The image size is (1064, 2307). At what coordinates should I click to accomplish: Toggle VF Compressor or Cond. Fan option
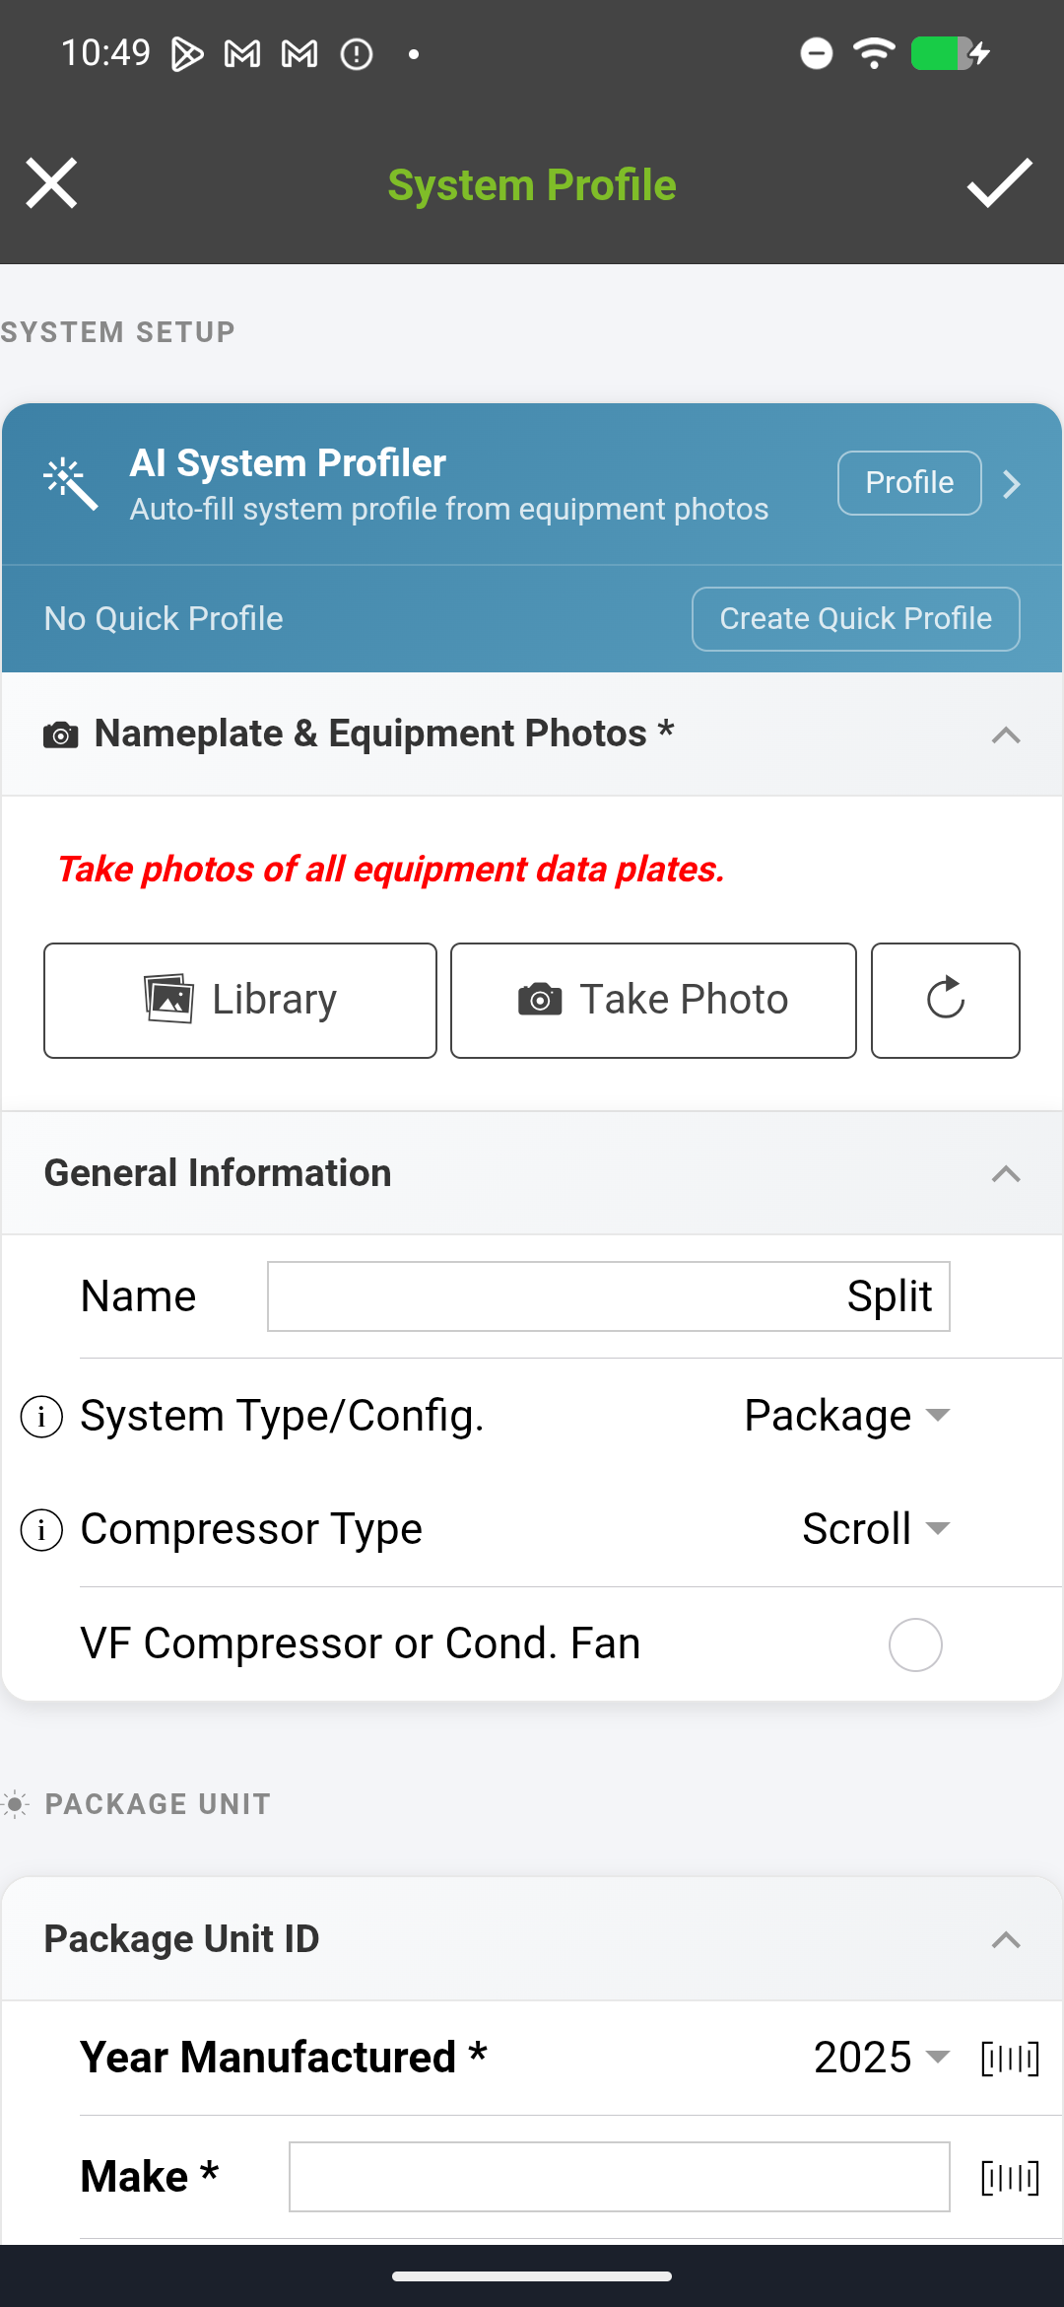coord(915,1644)
